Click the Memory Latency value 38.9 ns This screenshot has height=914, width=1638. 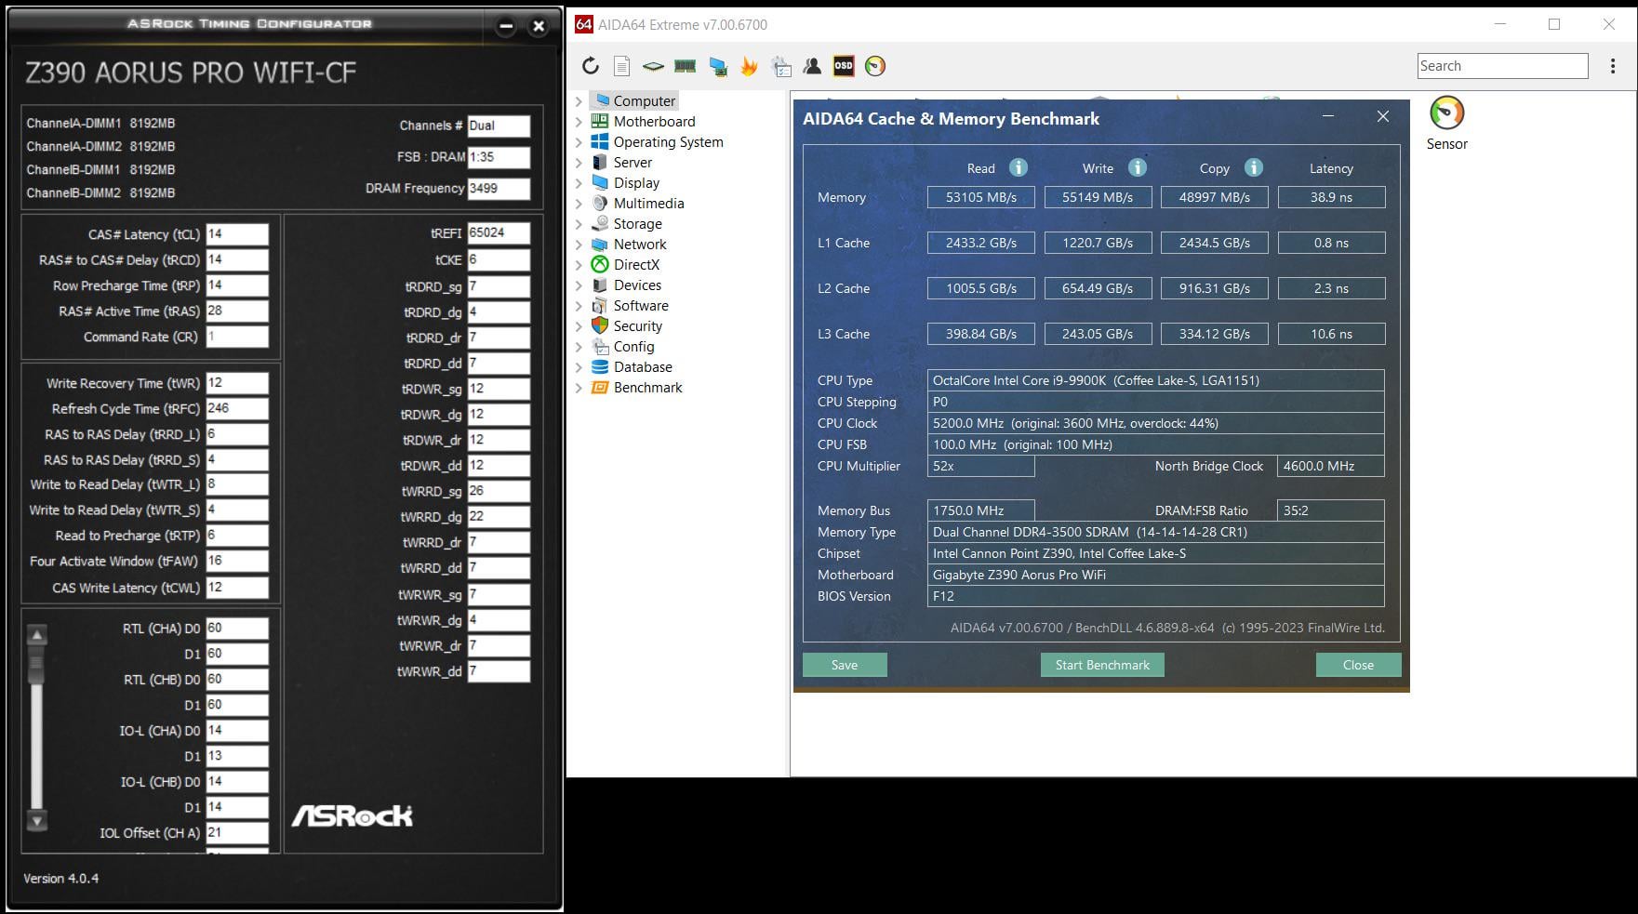tap(1331, 197)
